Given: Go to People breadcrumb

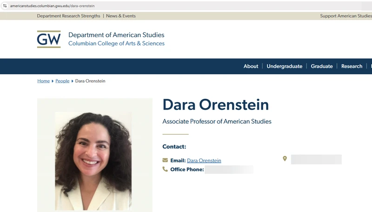Looking at the screenshot, I should click(62, 81).
